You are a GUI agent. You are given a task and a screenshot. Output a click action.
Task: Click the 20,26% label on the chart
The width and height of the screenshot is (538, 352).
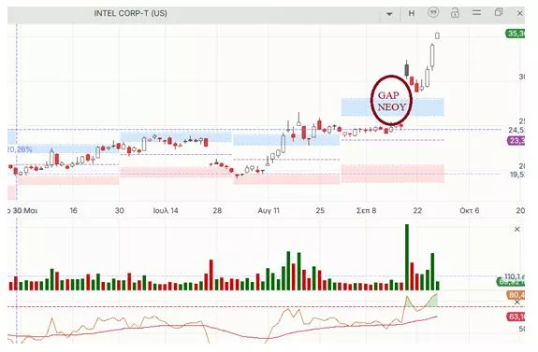click(20, 149)
